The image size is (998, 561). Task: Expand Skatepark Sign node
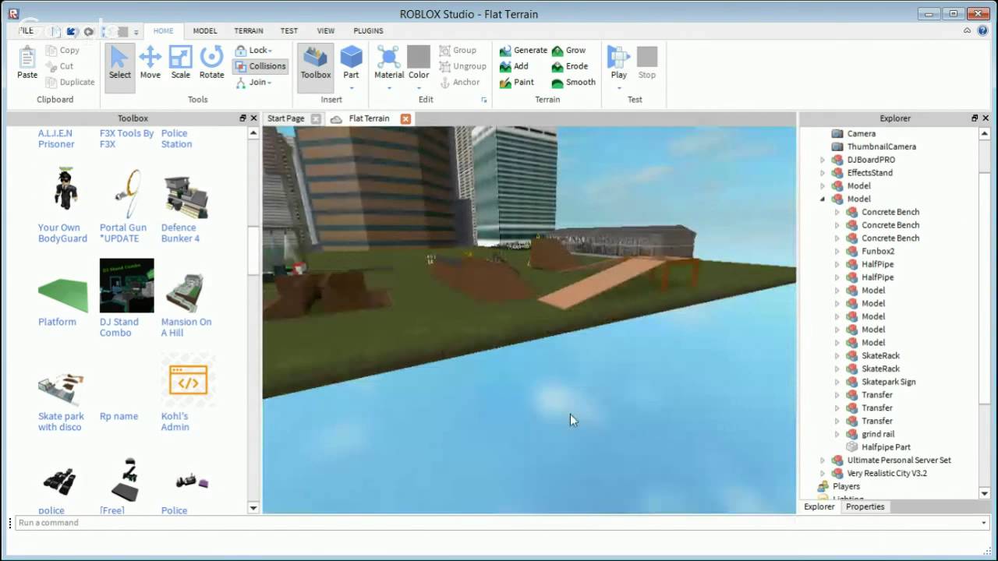[x=837, y=382]
